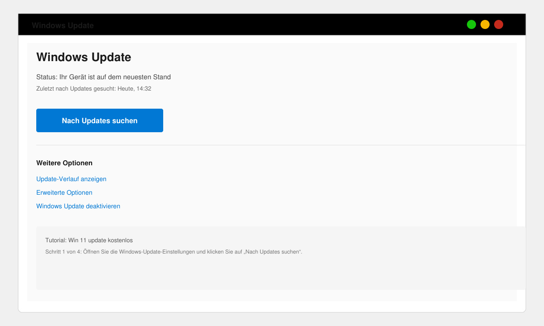Screen dimensions: 544x326
Task: Click the Windows Update title bar label
Action: click(x=63, y=25)
